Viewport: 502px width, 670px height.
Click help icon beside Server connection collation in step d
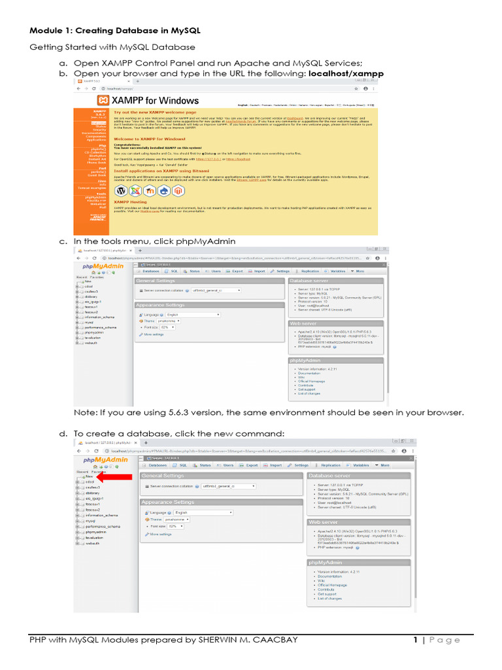pos(197,487)
